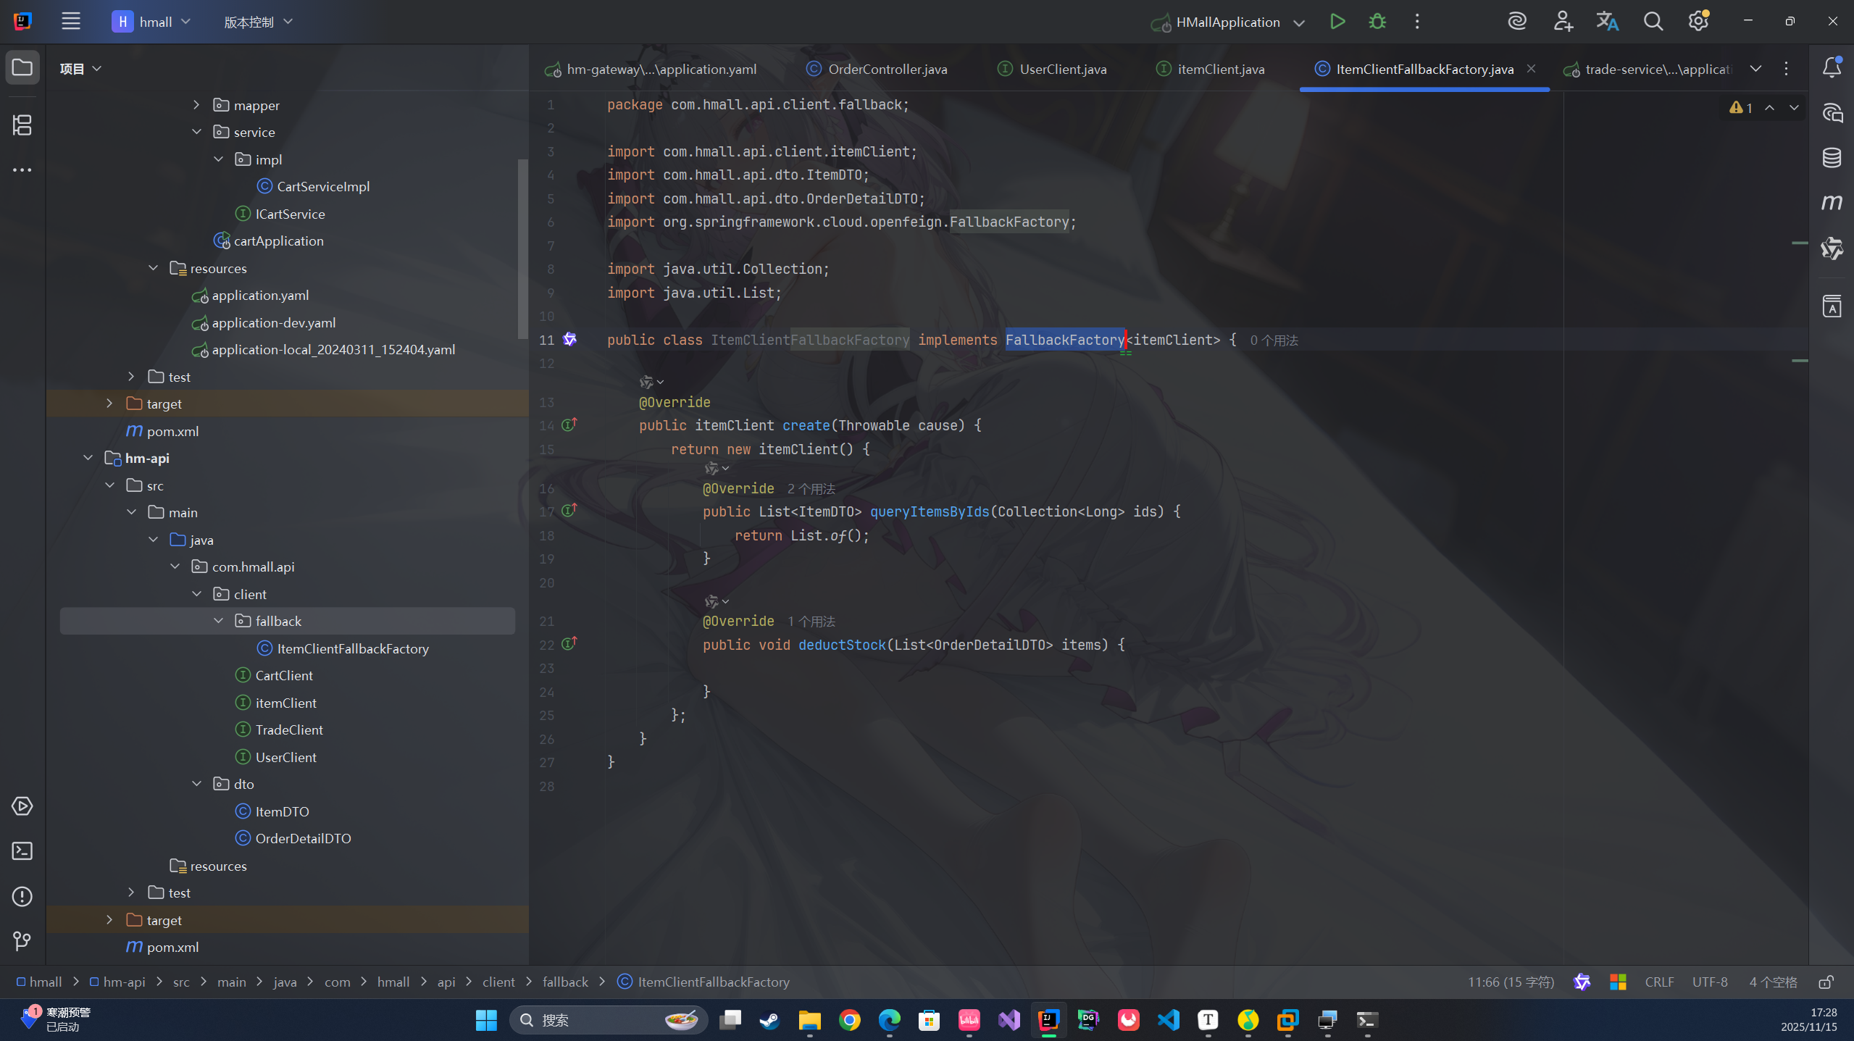This screenshot has height=1041, width=1854.
Task: Start debugging with the bug icon
Action: 1376,21
